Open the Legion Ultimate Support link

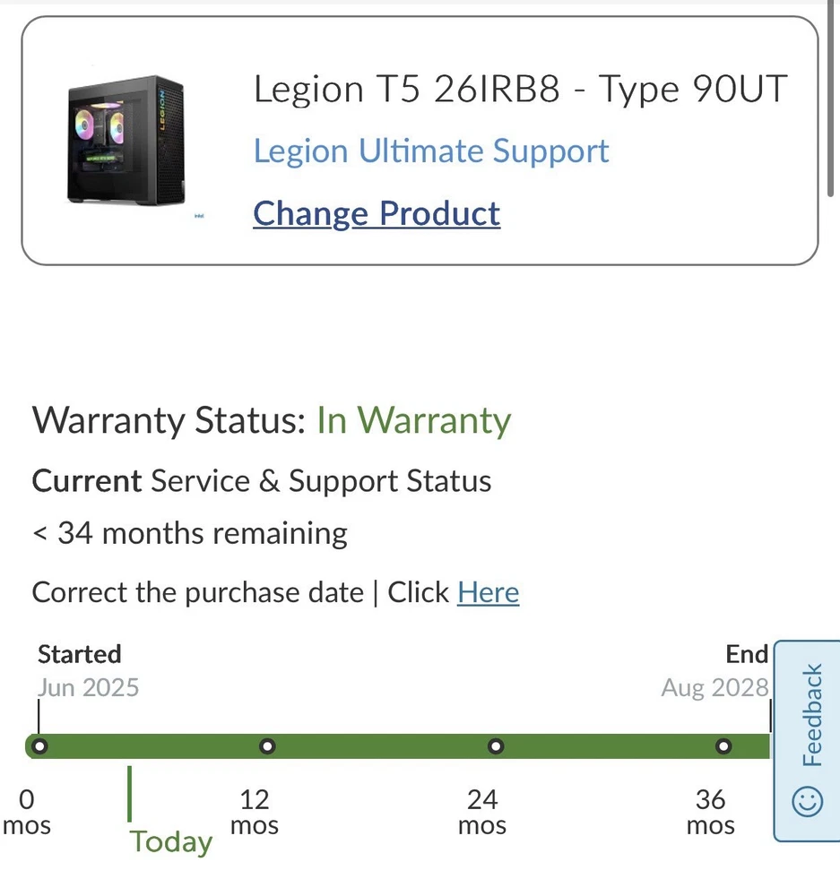[431, 151]
